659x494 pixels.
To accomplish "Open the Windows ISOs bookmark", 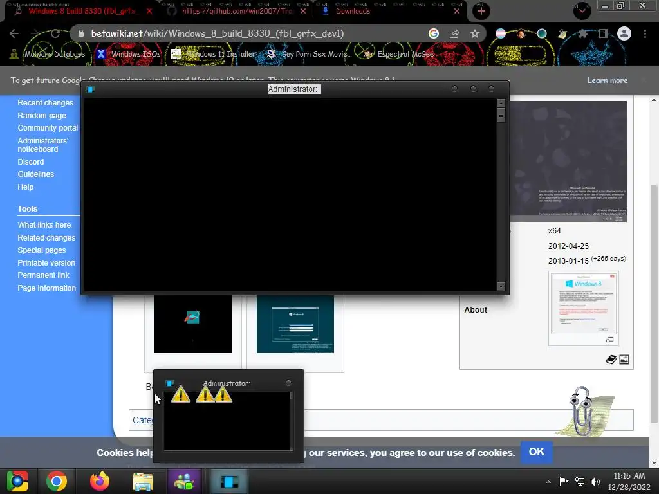I will (x=129, y=54).
